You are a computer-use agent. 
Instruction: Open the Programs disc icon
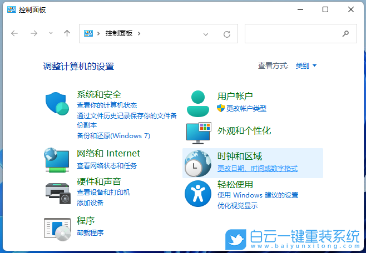[57, 229]
